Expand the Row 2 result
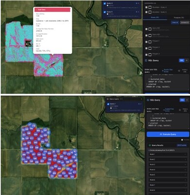 tap(168, 159)
